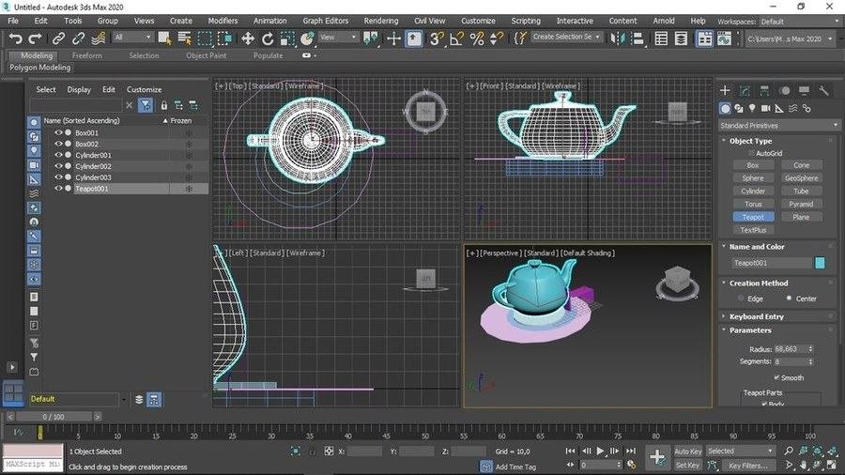Screen dimensions: 845x475
Task: Activate the Select Object tool
Action: (164, 38)
